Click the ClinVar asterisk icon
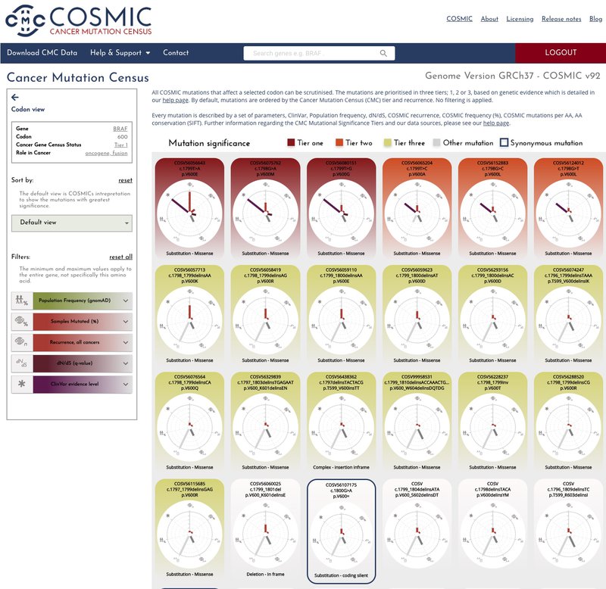This screenshot has width=606, height=589. (x=20, y=385)
